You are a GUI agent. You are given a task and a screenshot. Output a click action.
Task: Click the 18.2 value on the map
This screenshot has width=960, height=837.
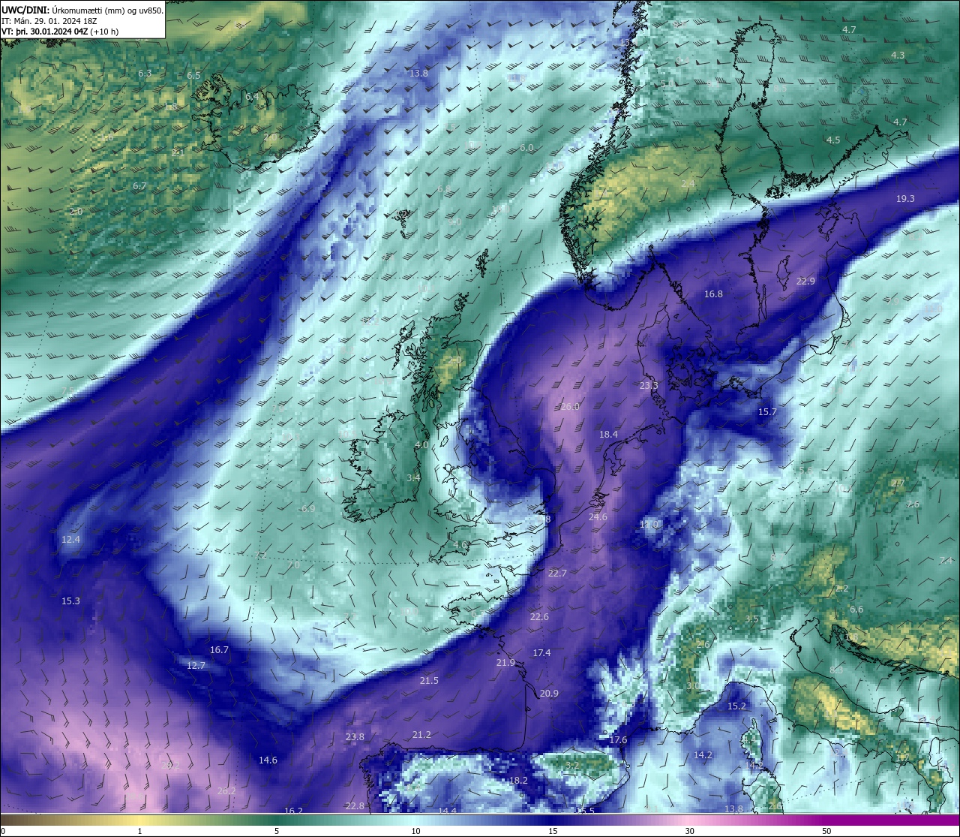coord(518,781)
